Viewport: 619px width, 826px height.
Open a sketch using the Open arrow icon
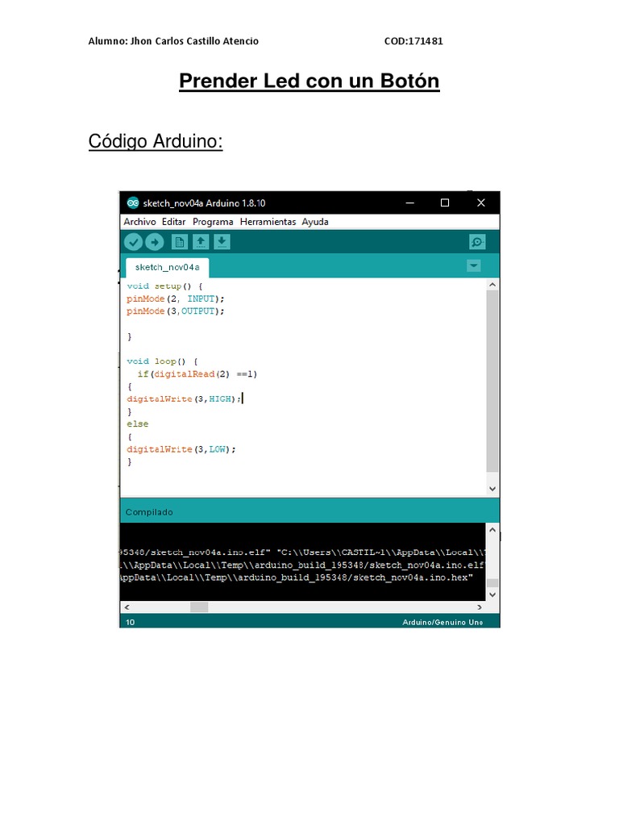pyautogui.click(x=201, y=242)
